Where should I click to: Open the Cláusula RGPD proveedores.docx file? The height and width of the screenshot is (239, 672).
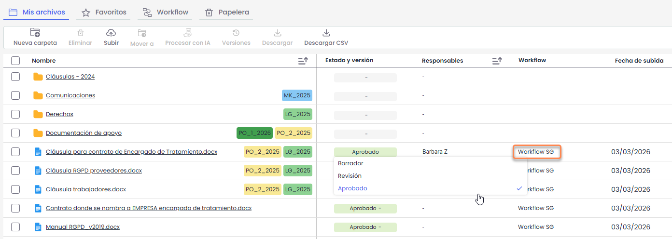tap(94, 171)
